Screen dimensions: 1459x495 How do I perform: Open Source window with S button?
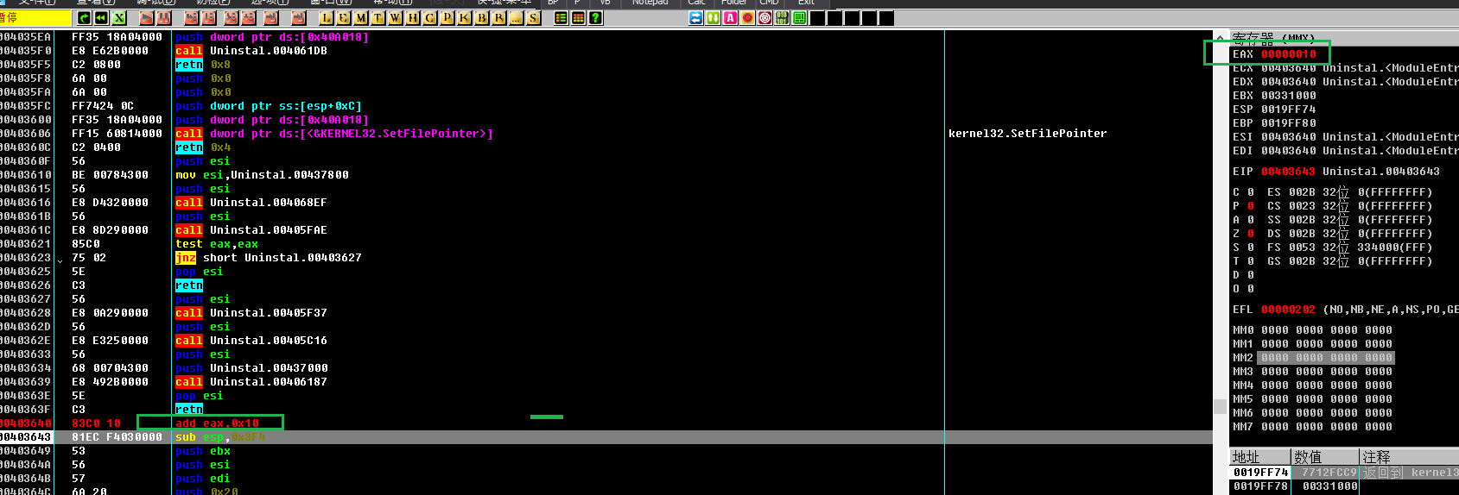534,17
